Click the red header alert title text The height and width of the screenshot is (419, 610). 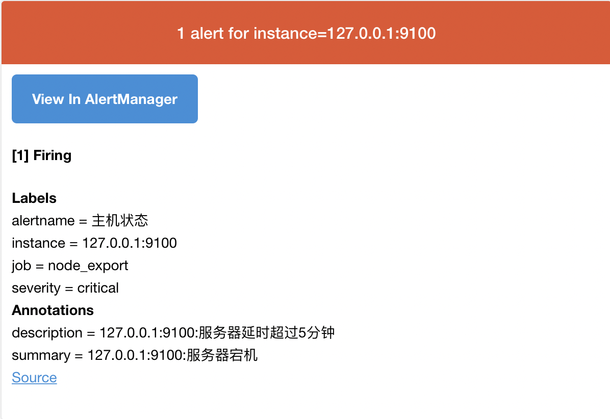[306, 34]
